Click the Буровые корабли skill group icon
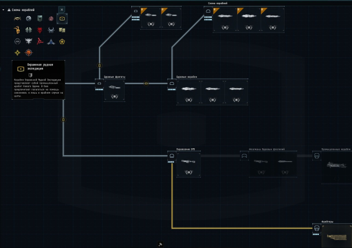Screen dimensions: 352x248 click(x=172, y=83)
